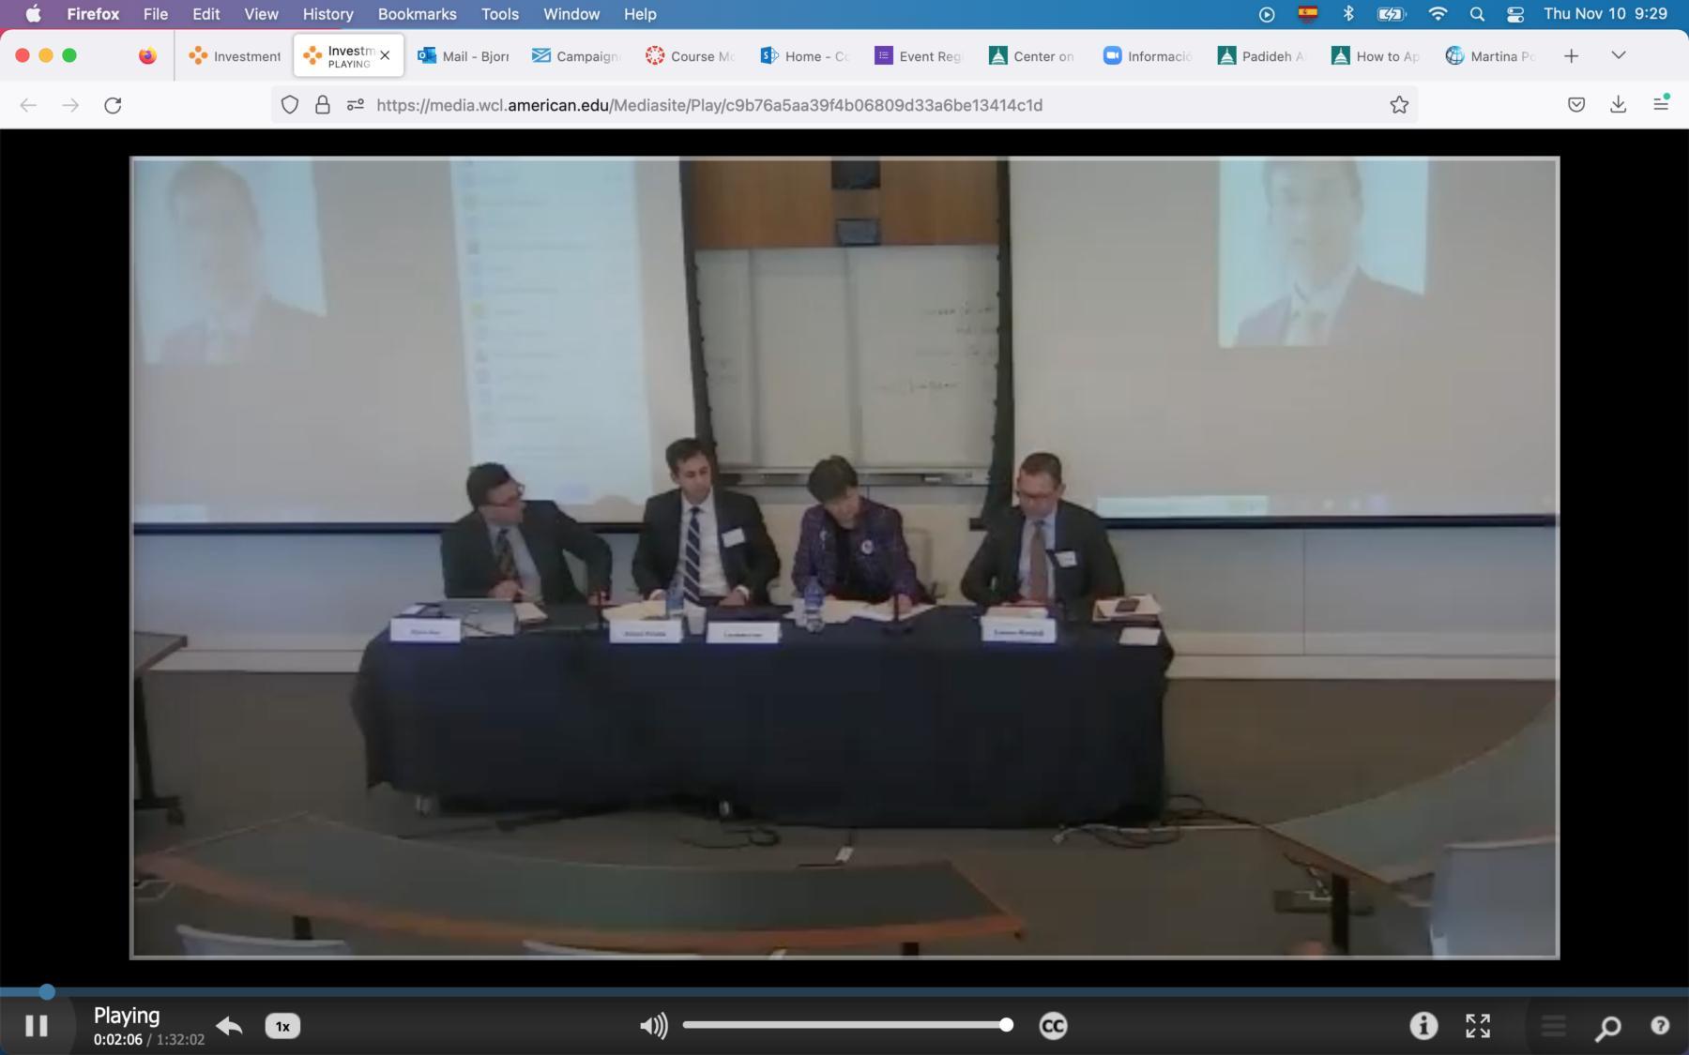This screenshot has height=1055, width=1689.
Task: Open the Bookmarks menu in the menu bar
Action: tap(417, 14)
